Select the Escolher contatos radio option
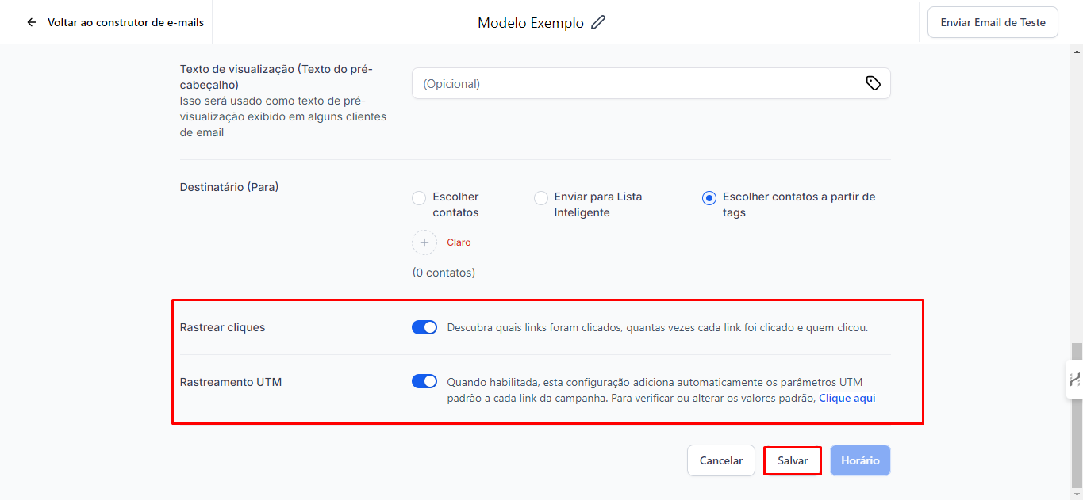 [419, 198]
